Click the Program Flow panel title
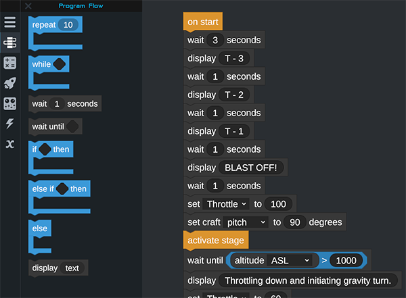The image size is (406, 298). coord(81,6)
